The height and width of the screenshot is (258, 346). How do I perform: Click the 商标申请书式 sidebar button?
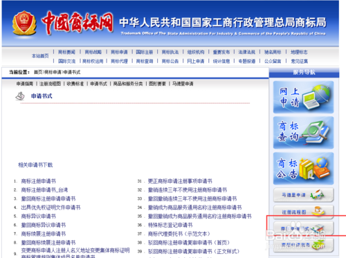pyautogui.click(x=303, y=228)
